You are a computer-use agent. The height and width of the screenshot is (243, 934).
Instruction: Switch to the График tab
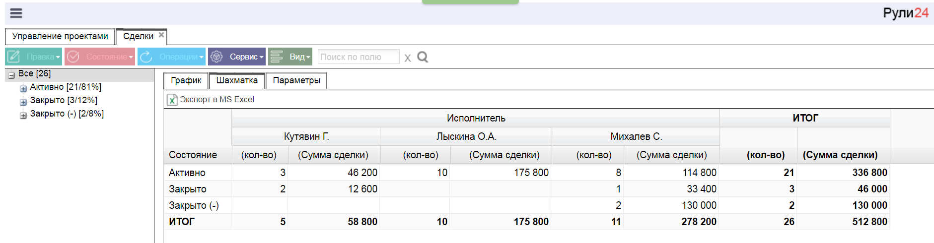click(186, 80)
